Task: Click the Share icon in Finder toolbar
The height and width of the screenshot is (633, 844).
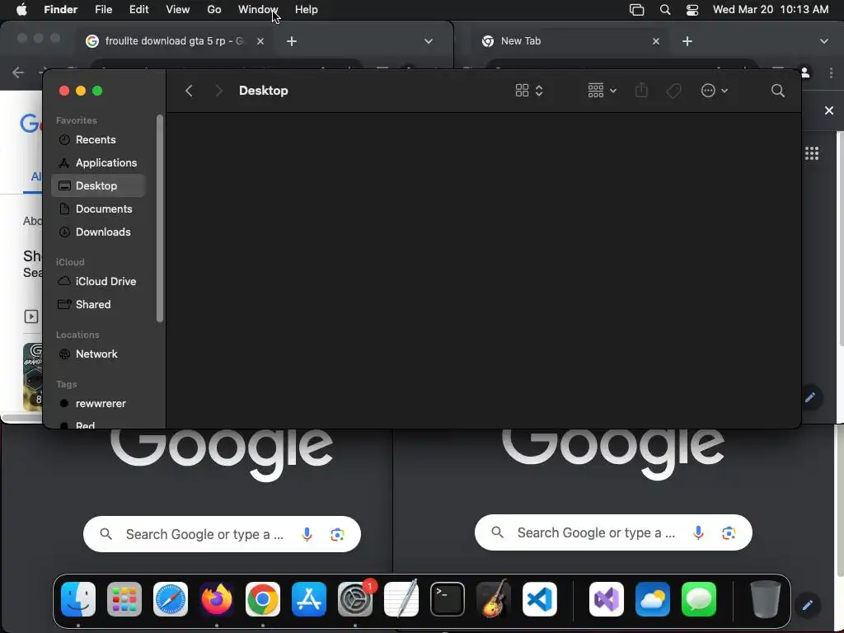Action: coord(641,90)
